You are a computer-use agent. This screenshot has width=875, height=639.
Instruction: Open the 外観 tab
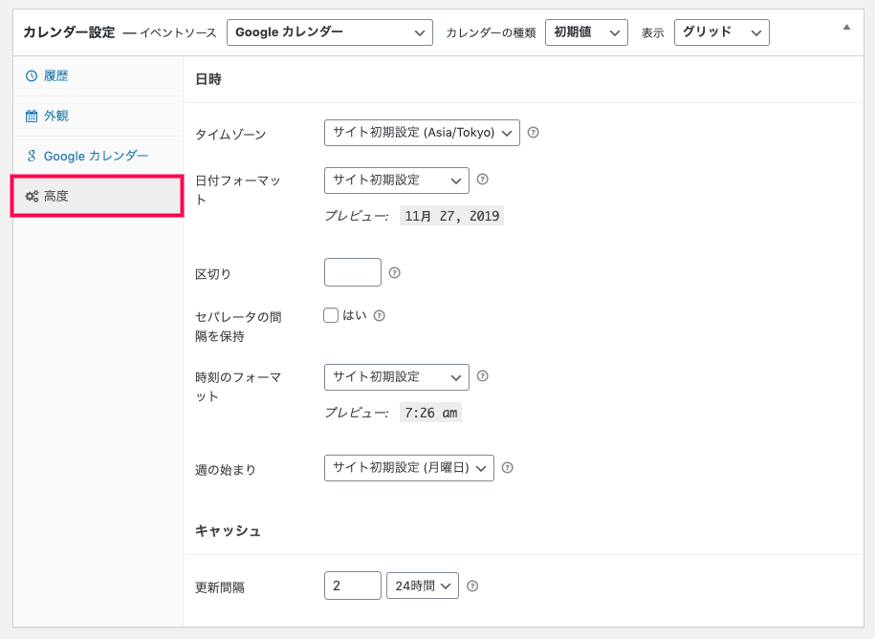click(x=98, y=116)
